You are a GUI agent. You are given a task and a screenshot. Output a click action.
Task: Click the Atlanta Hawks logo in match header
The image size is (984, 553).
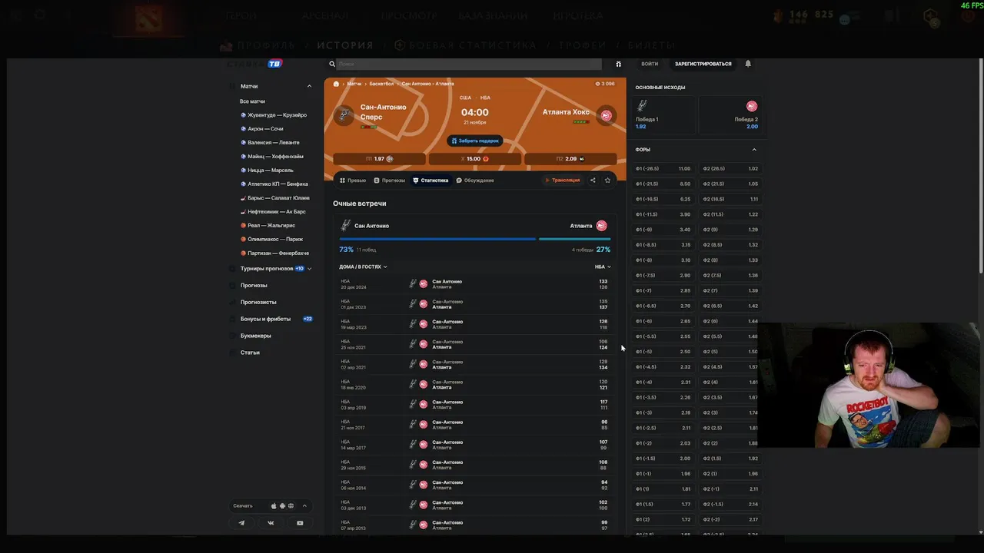[x=606, y=115]
